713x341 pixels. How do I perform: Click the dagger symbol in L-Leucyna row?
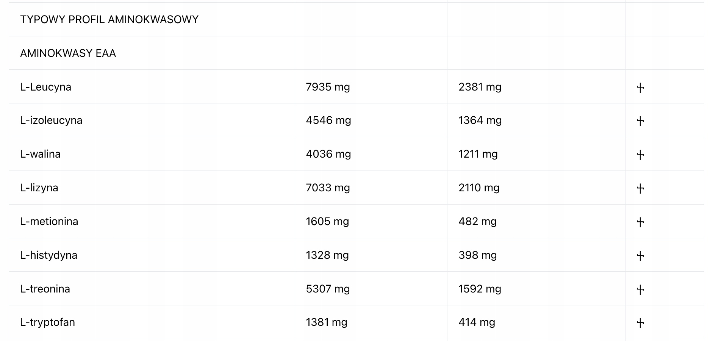coord(640,88)
